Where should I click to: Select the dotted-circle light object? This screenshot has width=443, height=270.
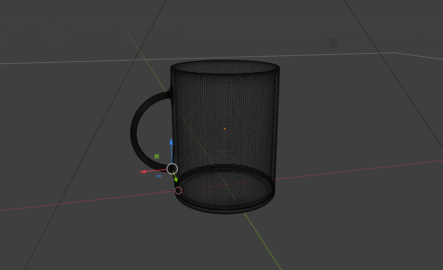333,43
